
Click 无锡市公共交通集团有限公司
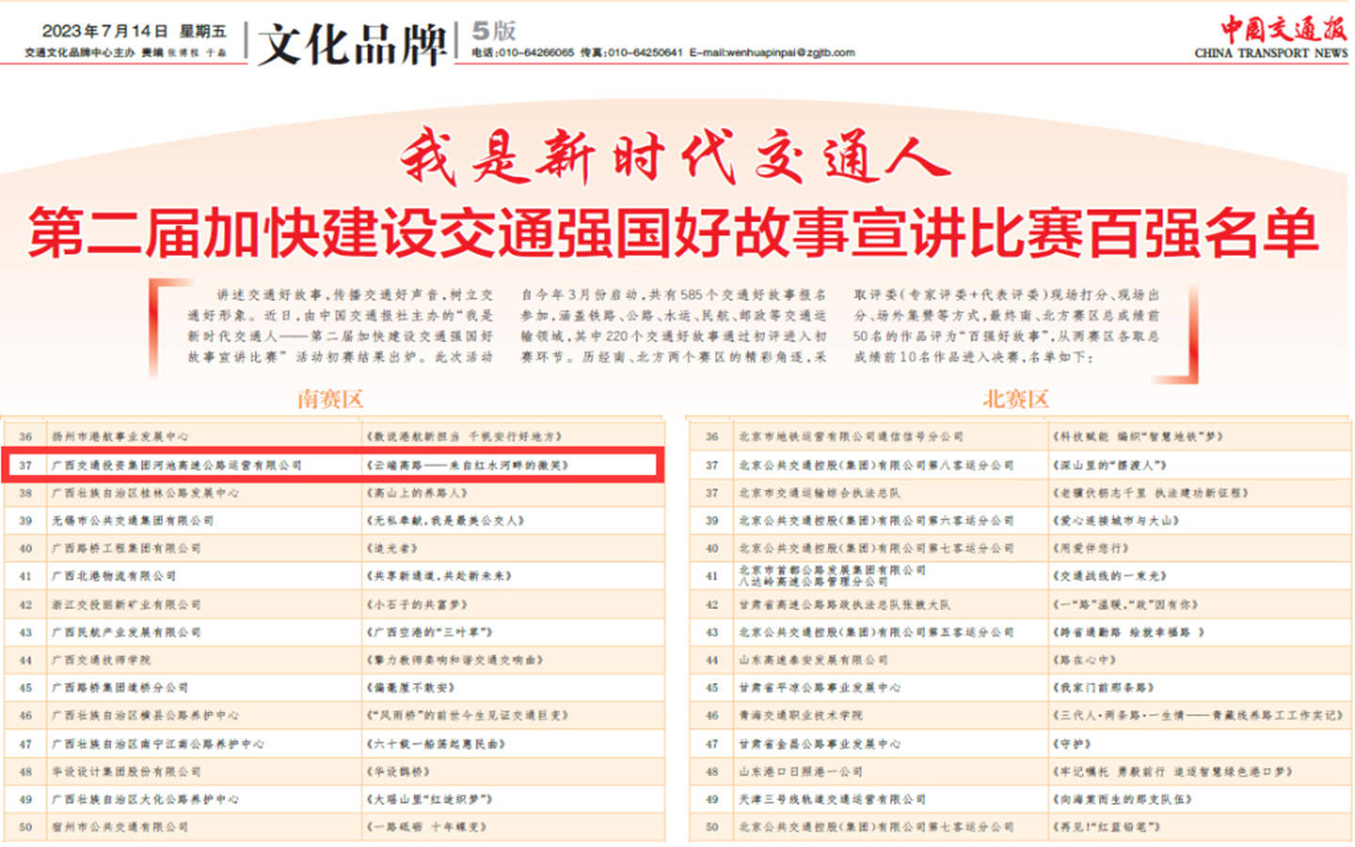pos(133,520)
